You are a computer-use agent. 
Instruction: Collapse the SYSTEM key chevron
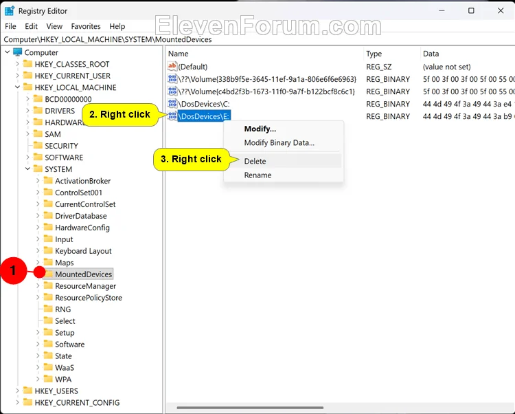tap(28, 169)
